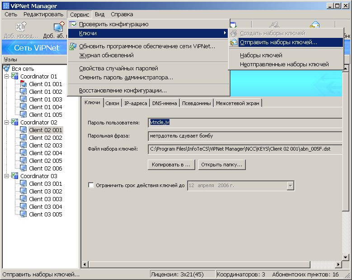The height and width of the screenshot is (280, 352).
Task: Click the Client 03 004 computer icon
Action: [x=23, y=207]
